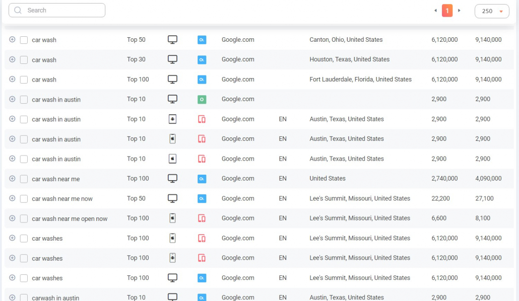Viewport: 519px width, 301px height.
Task: Select checkbox for the iPad car wash in austin row
Action: click(24, 159)
